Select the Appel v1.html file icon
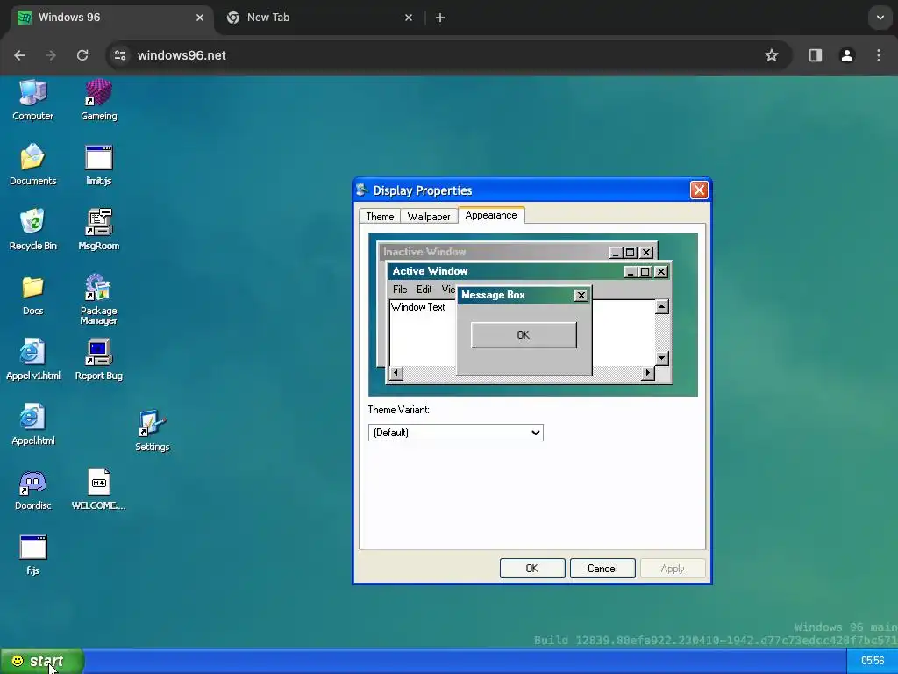Viewport: 898px width, 674px height. pos(32,360)
